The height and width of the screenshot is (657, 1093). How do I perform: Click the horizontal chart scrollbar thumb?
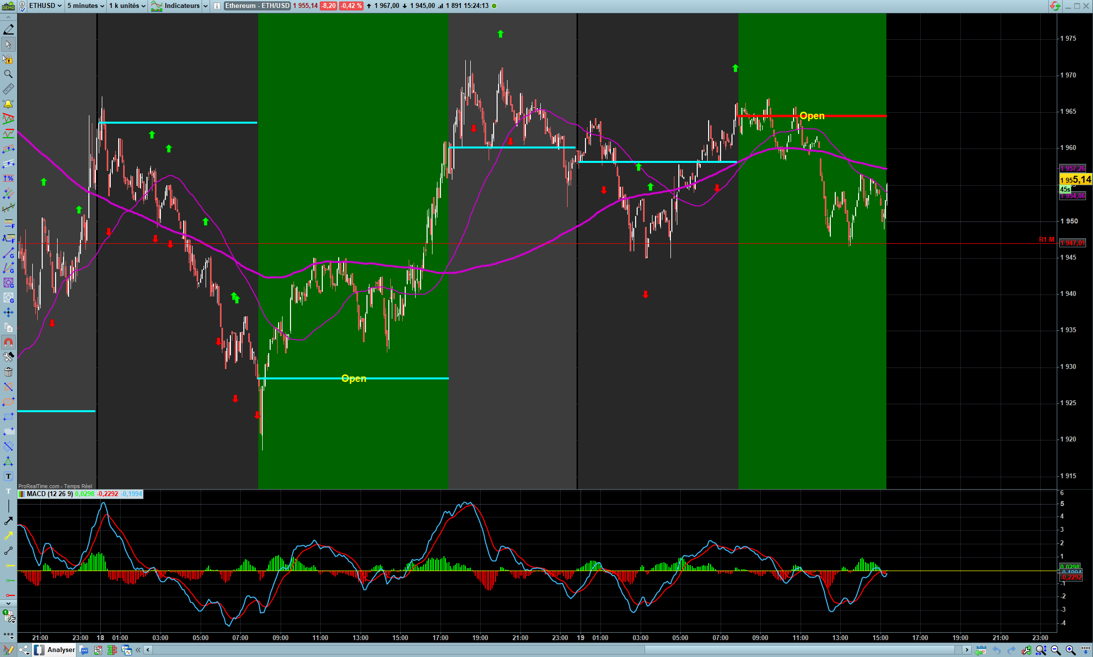tap(800, 650)
